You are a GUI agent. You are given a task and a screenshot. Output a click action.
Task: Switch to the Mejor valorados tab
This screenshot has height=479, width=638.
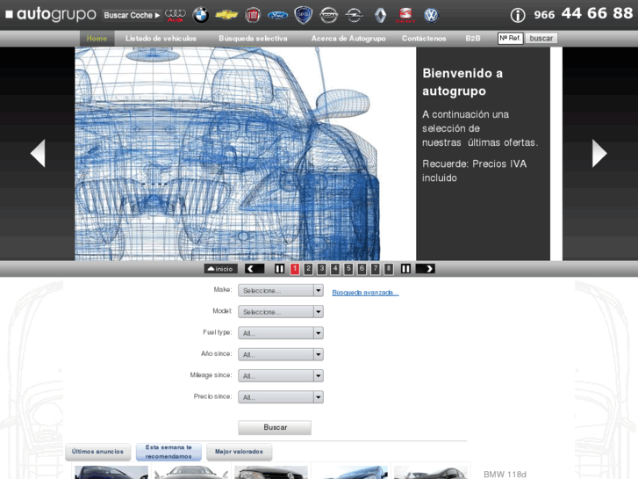(x=239, y=452)
